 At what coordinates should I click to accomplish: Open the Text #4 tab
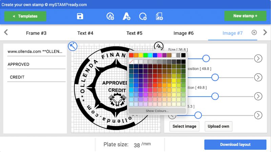[85, 33]
